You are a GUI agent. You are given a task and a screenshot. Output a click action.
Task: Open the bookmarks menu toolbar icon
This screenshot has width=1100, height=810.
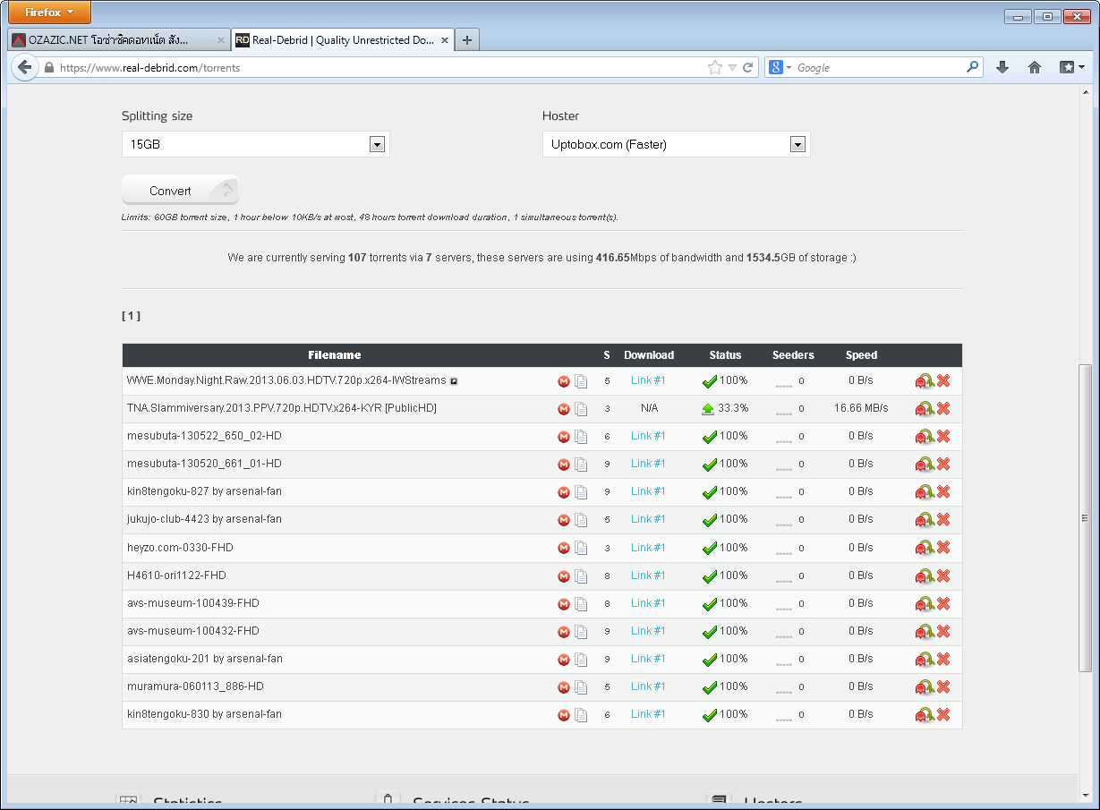(1072, 67)
